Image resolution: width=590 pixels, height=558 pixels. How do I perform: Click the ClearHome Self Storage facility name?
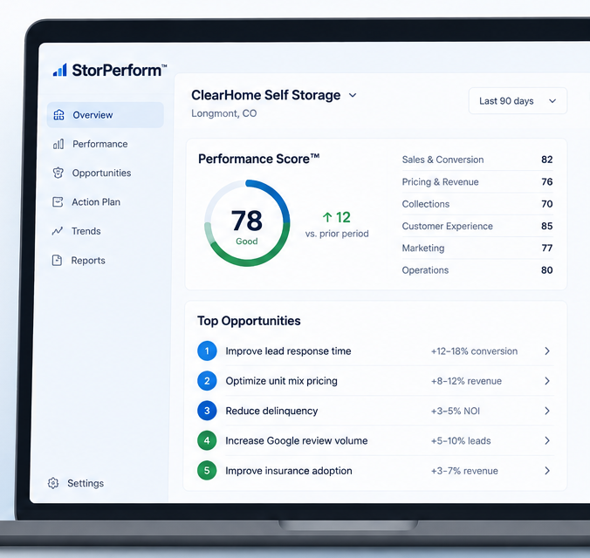click(265, 95)
